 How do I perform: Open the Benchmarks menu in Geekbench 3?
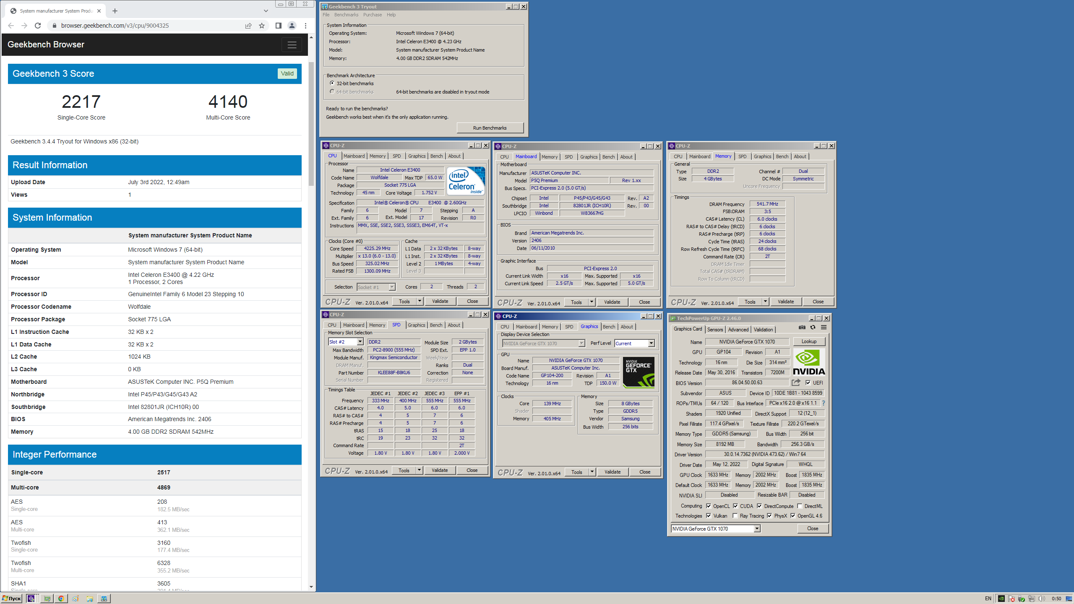[x=346, y=15]
